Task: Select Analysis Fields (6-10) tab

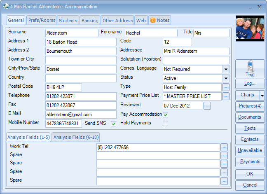Action: pyautogui.click(x=76, y=137)
